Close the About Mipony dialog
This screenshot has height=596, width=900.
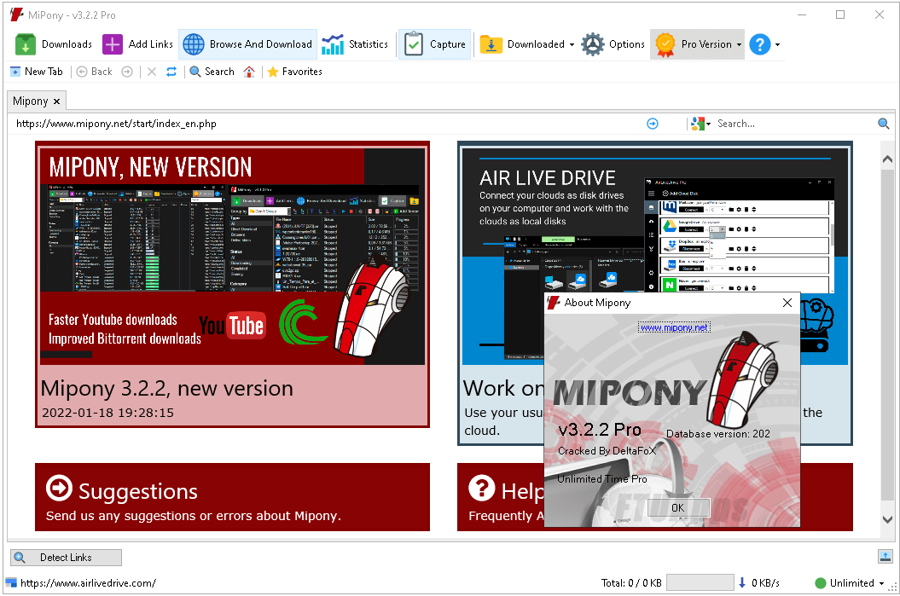point(787,303)
